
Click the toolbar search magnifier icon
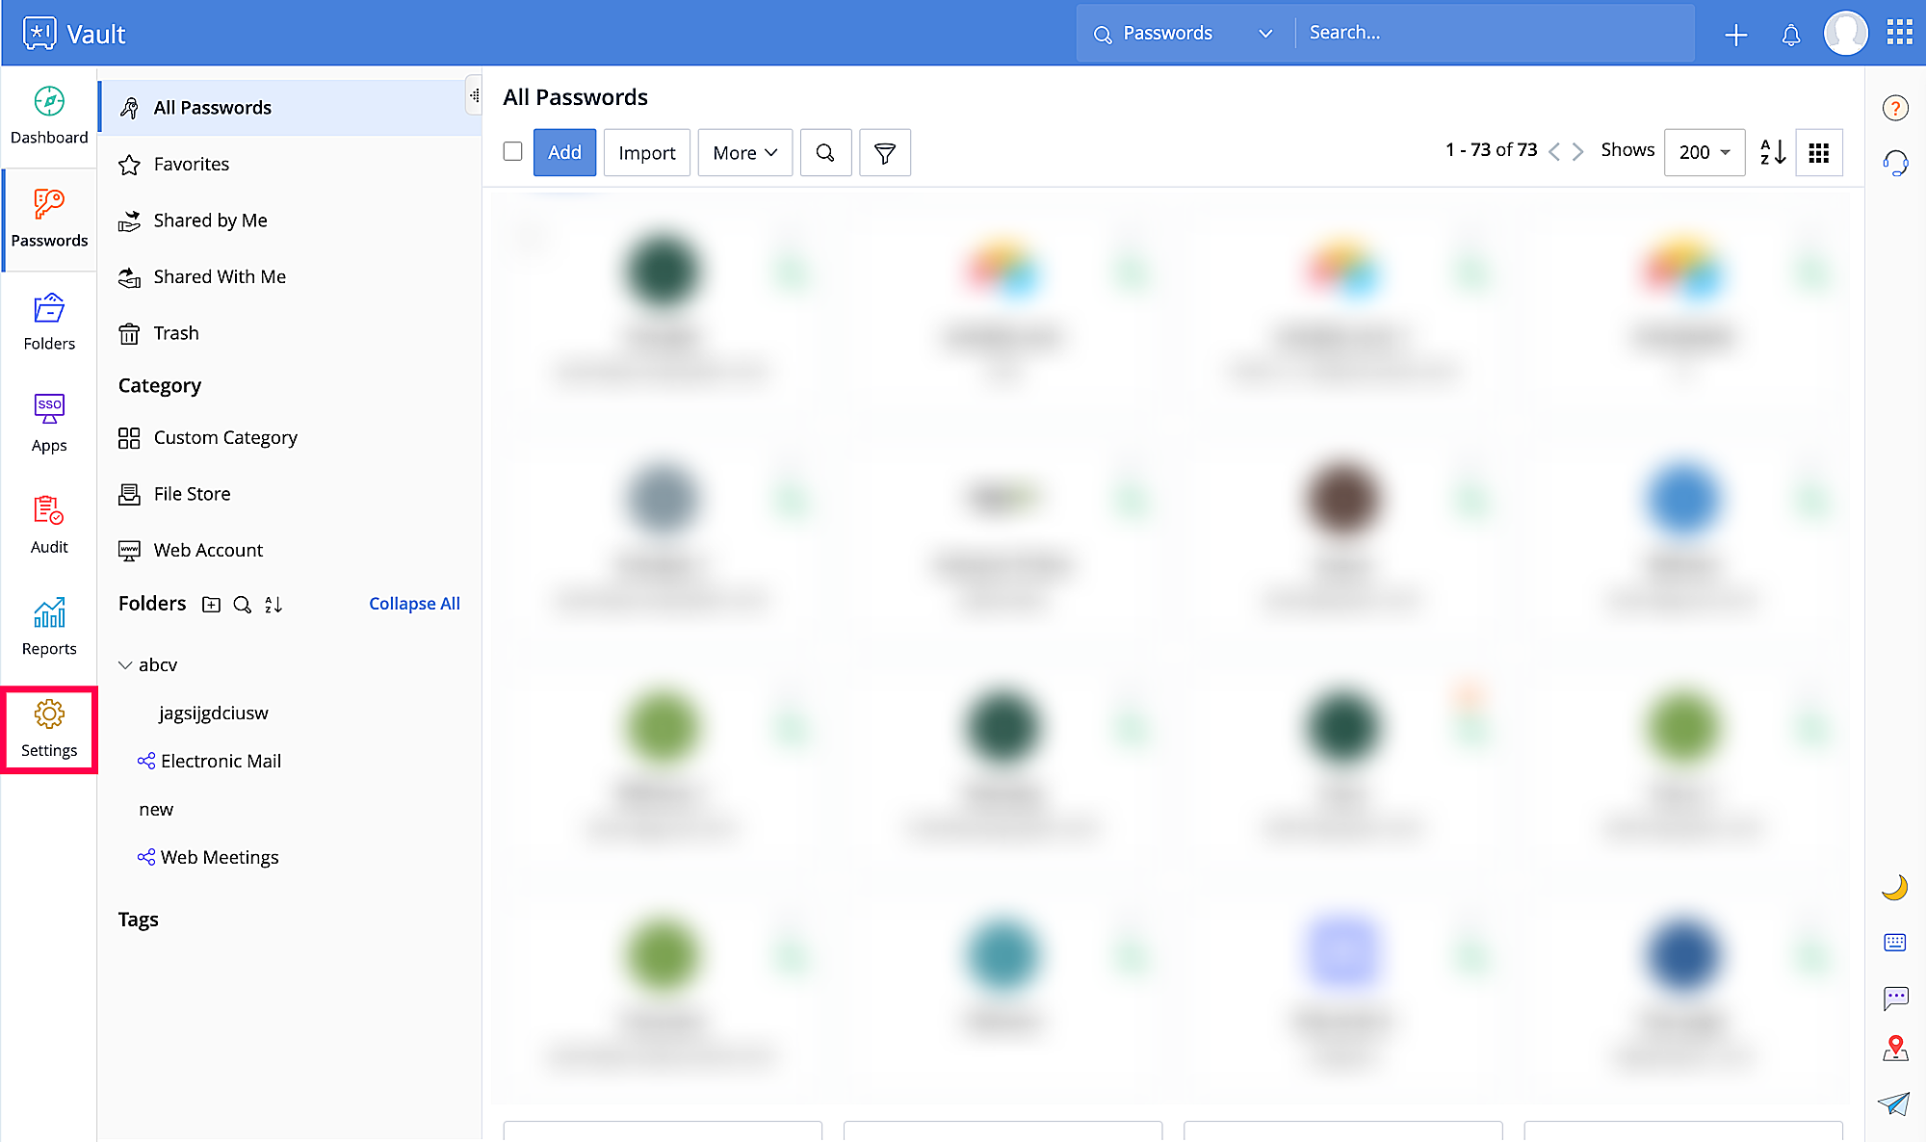pos(825,153)
